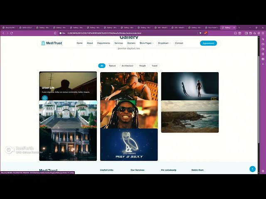The width and height of the screenshot is (266, 199).
Task: Open the browser main menu icon
Action: coord(263,33)
